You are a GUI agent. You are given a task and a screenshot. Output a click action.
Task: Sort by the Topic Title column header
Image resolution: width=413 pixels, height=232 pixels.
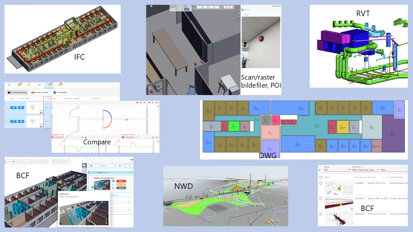pos(378,178)
